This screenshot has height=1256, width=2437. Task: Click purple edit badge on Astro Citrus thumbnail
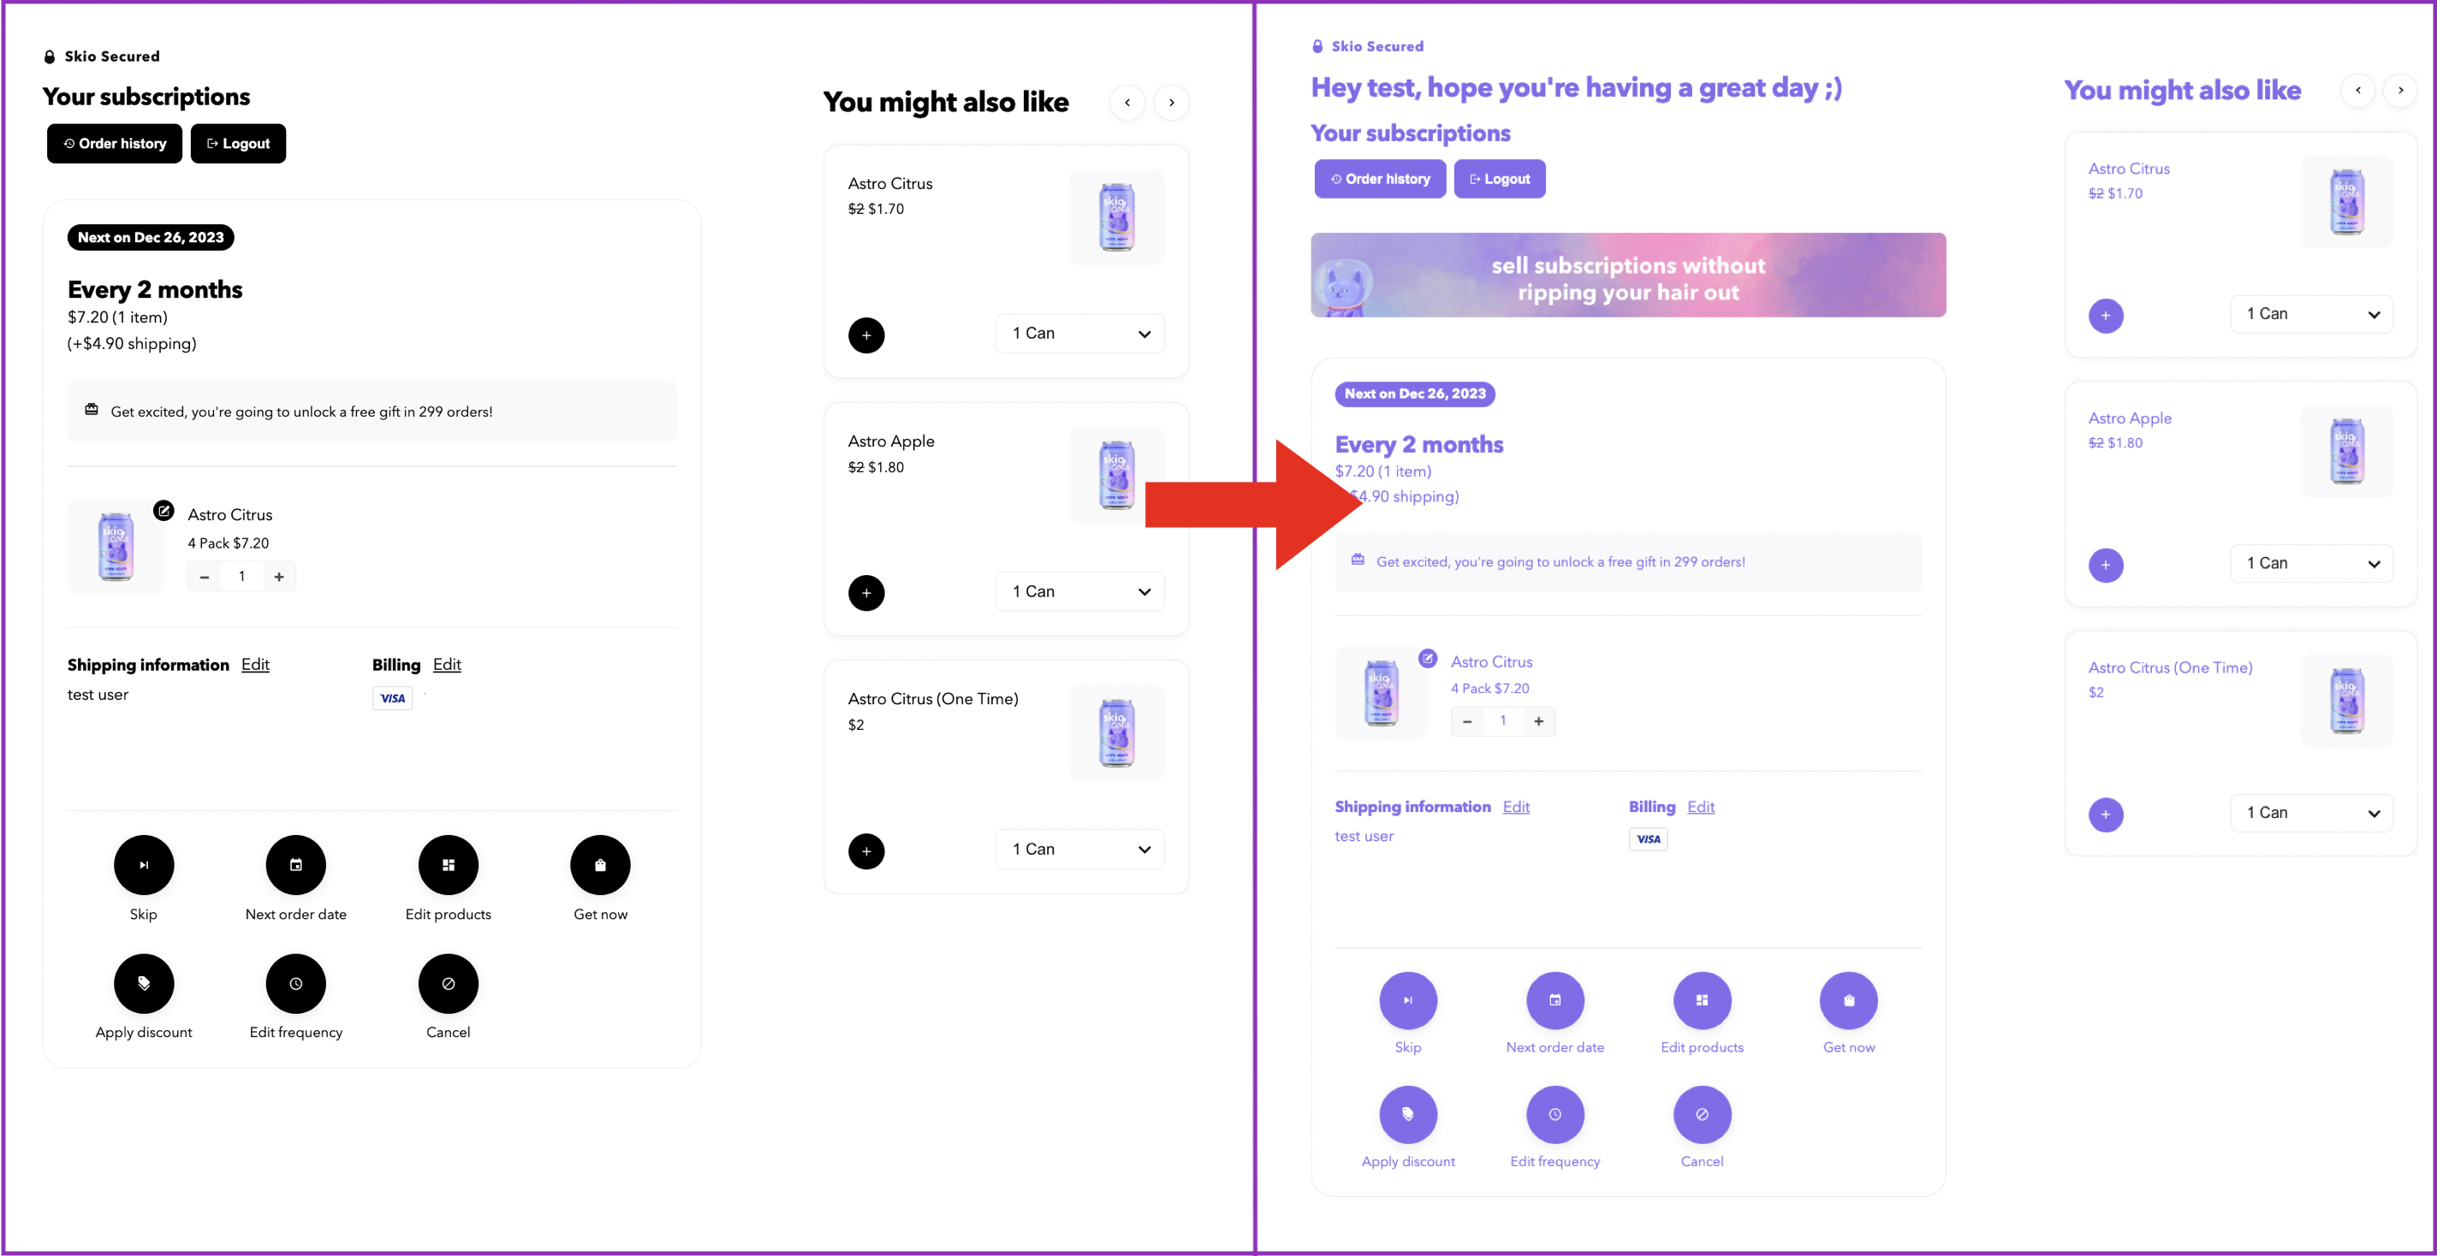[1428, 658]
